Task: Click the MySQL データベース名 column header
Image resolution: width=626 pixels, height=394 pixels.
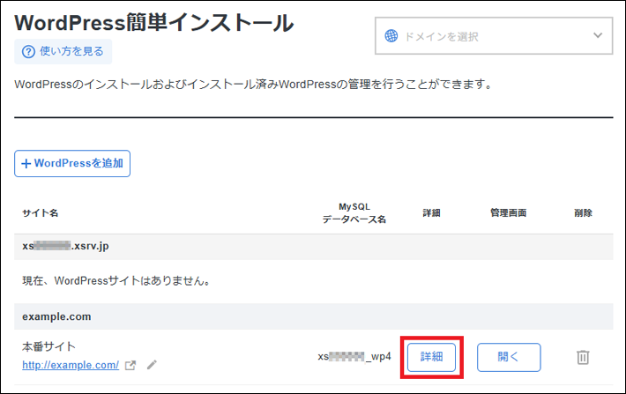Action: (354, 212)
